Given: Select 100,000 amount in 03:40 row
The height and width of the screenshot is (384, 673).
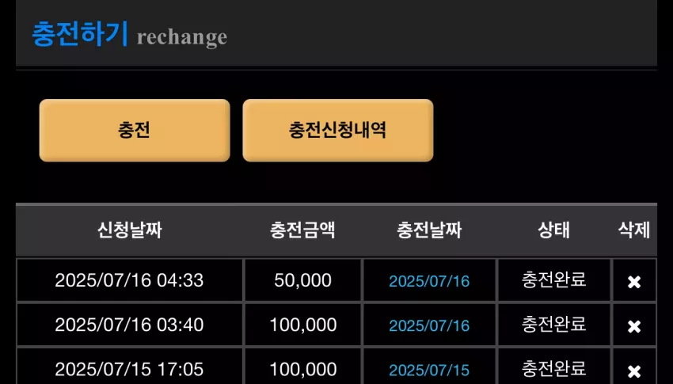Looking at the screenshot, I should (x=302, y=325).
